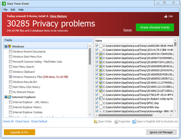This screenshot has height=139, width=181.
Task: Click the Like thumbs-up icon
Action: click(166, 16)
